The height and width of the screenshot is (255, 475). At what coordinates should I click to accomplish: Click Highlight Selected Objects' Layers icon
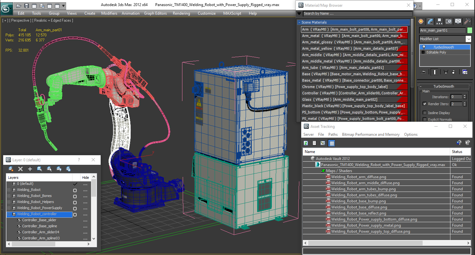point(49,169)
